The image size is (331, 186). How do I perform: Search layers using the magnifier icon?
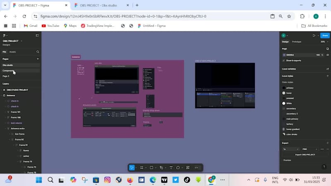point(38,52)
